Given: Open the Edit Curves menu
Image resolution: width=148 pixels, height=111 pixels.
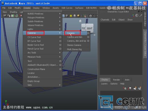Looking at the screenshot, I should click(x=67, y=8).
